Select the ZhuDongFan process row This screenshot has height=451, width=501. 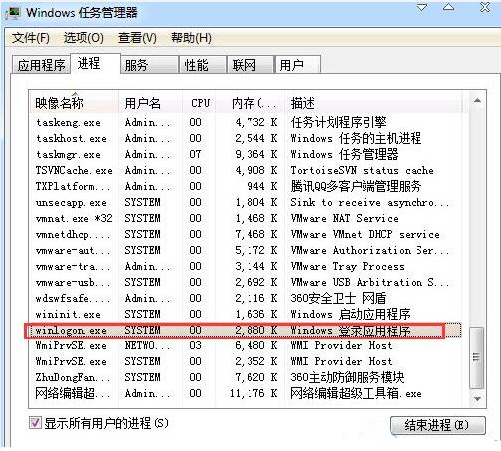pos(246,377)
